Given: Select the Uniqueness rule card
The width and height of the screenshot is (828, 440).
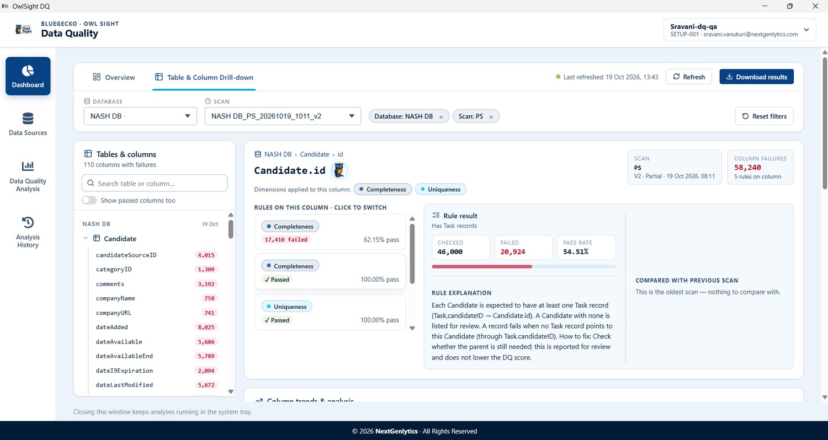Looking at the screenshot, I should [x=330, y=312].
